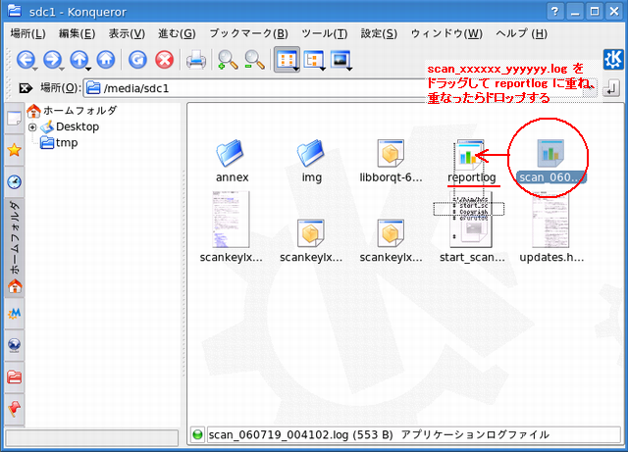Open the 進む(G) menu

[177, 33]
